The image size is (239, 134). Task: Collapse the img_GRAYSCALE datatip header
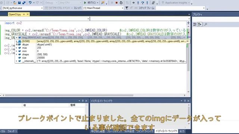pos(16,37)
